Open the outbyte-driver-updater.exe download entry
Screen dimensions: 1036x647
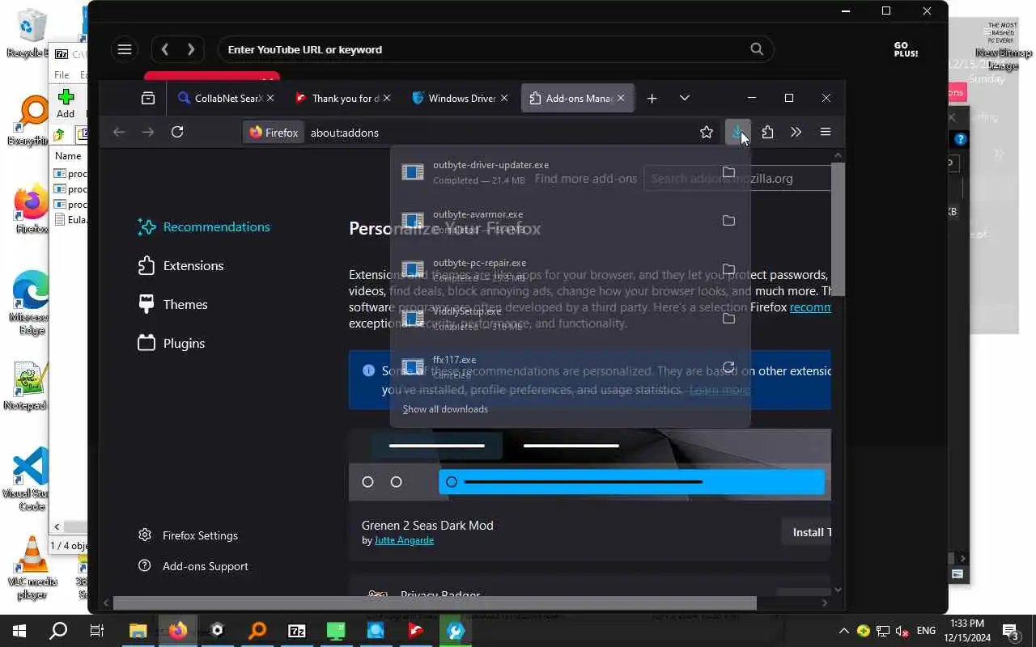[558, 172]
